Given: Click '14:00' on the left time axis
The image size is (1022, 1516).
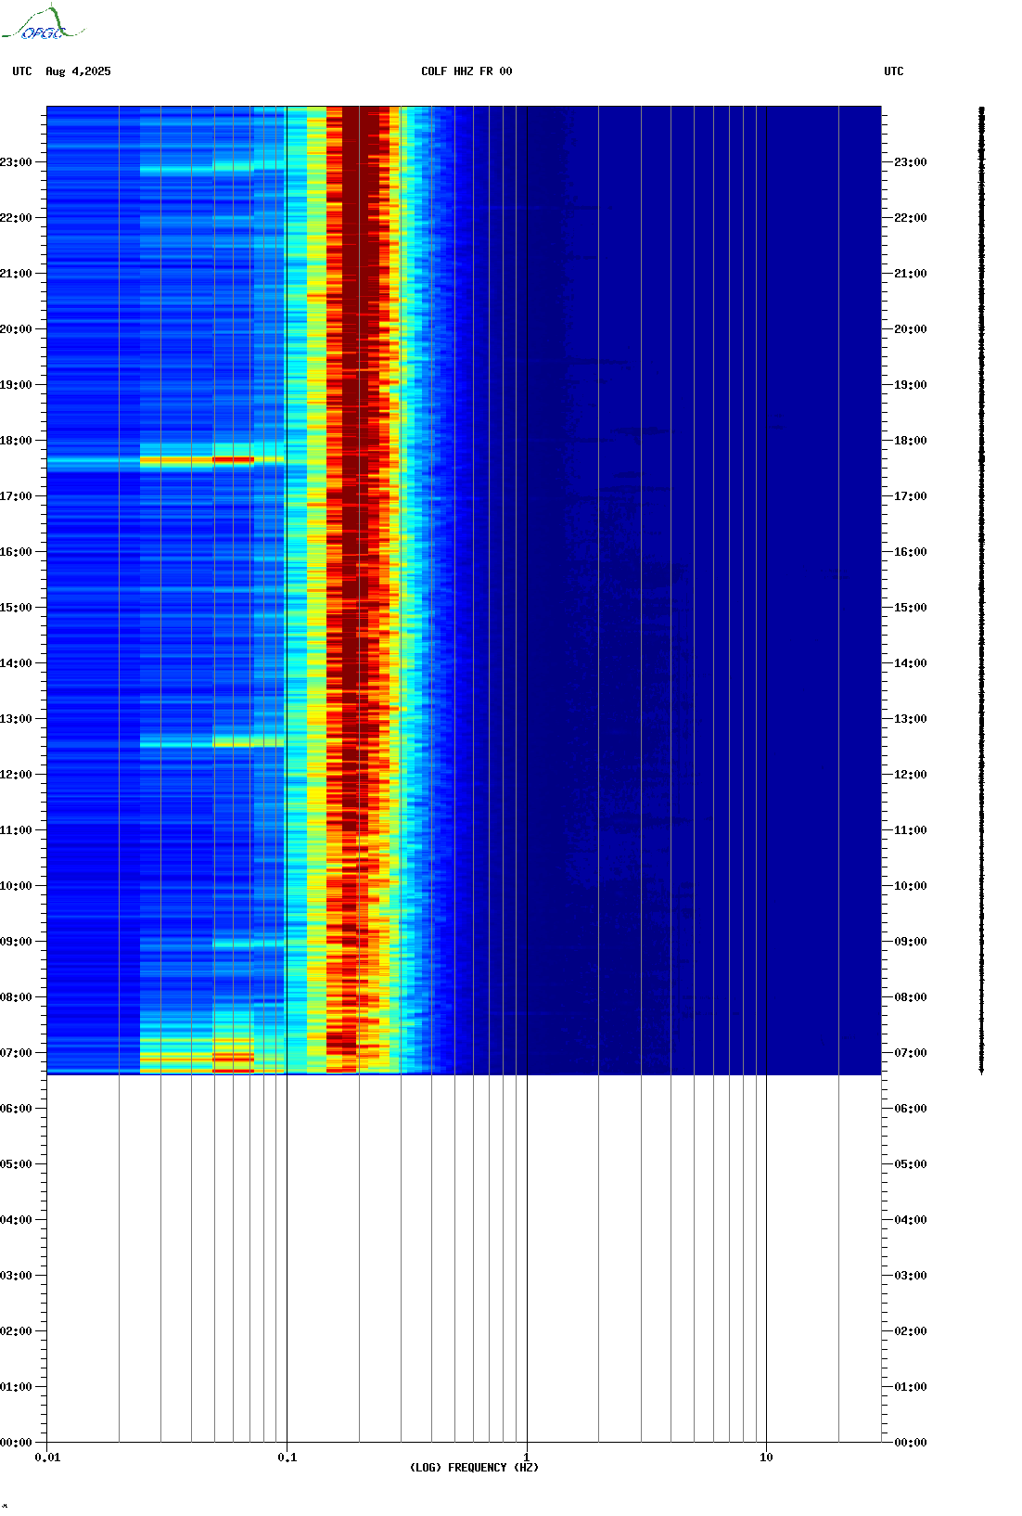Looking at the screenshot, I should point(16,663).
